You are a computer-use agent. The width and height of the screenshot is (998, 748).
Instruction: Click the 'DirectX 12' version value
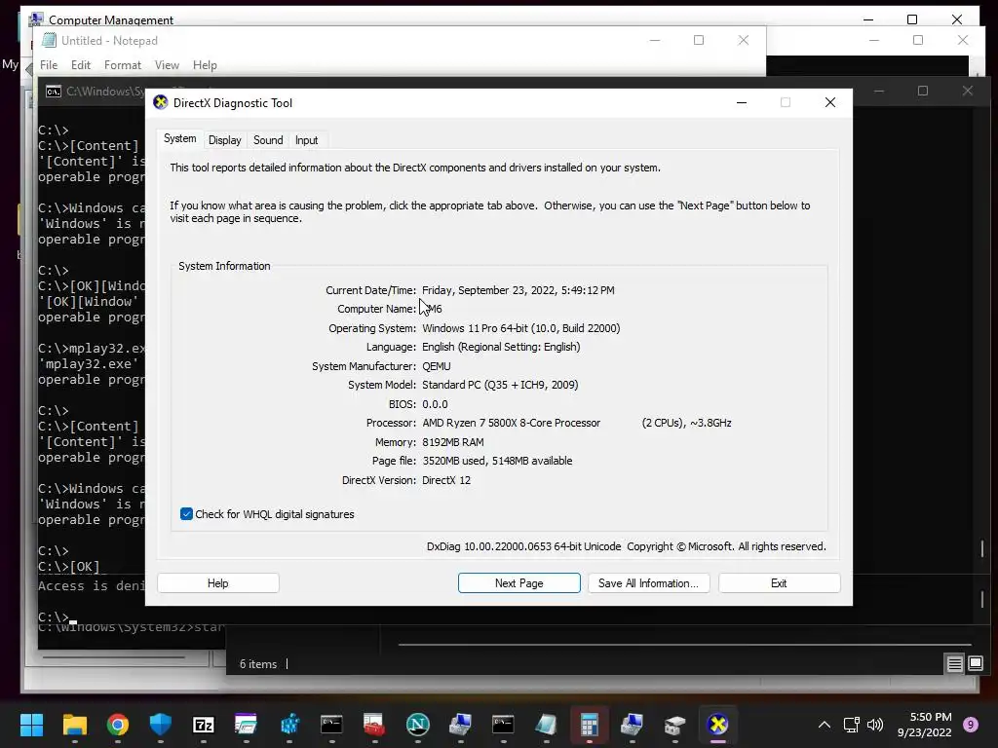446,480
